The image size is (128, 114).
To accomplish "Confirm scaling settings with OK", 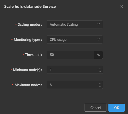I will pos(116,108).
